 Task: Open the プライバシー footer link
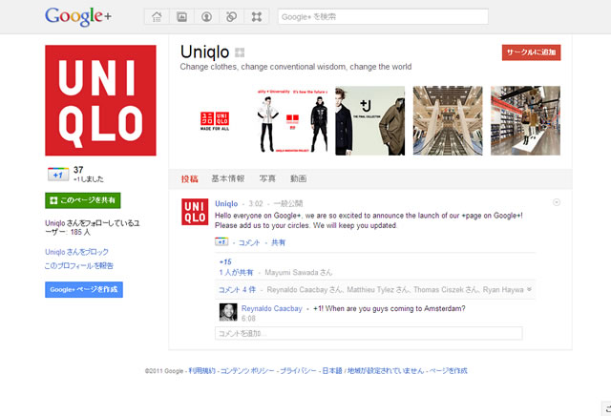[298, 371]
